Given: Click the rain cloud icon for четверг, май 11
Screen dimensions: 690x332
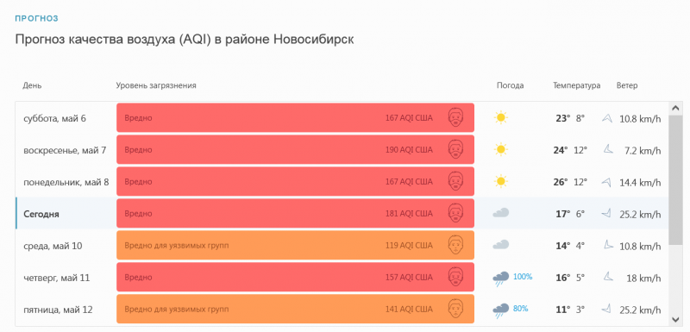Looking at the screenshot, I should 501,279.
